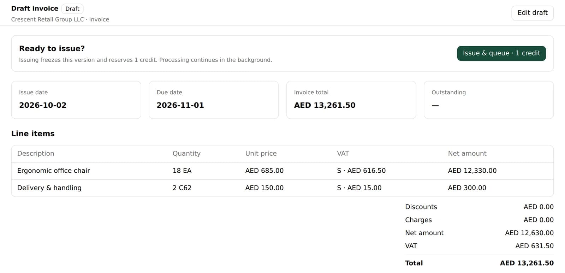Click Issue & queue · 1 credit button
The height and width of the screenshot is (273, 565).
(501, 53)
